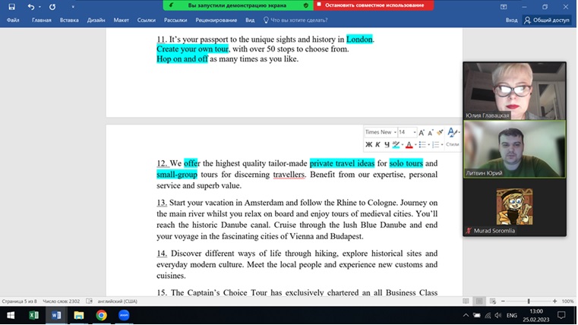
Task: Open the Файл menu
Action: pyautogui.click(x=13, y=21)
